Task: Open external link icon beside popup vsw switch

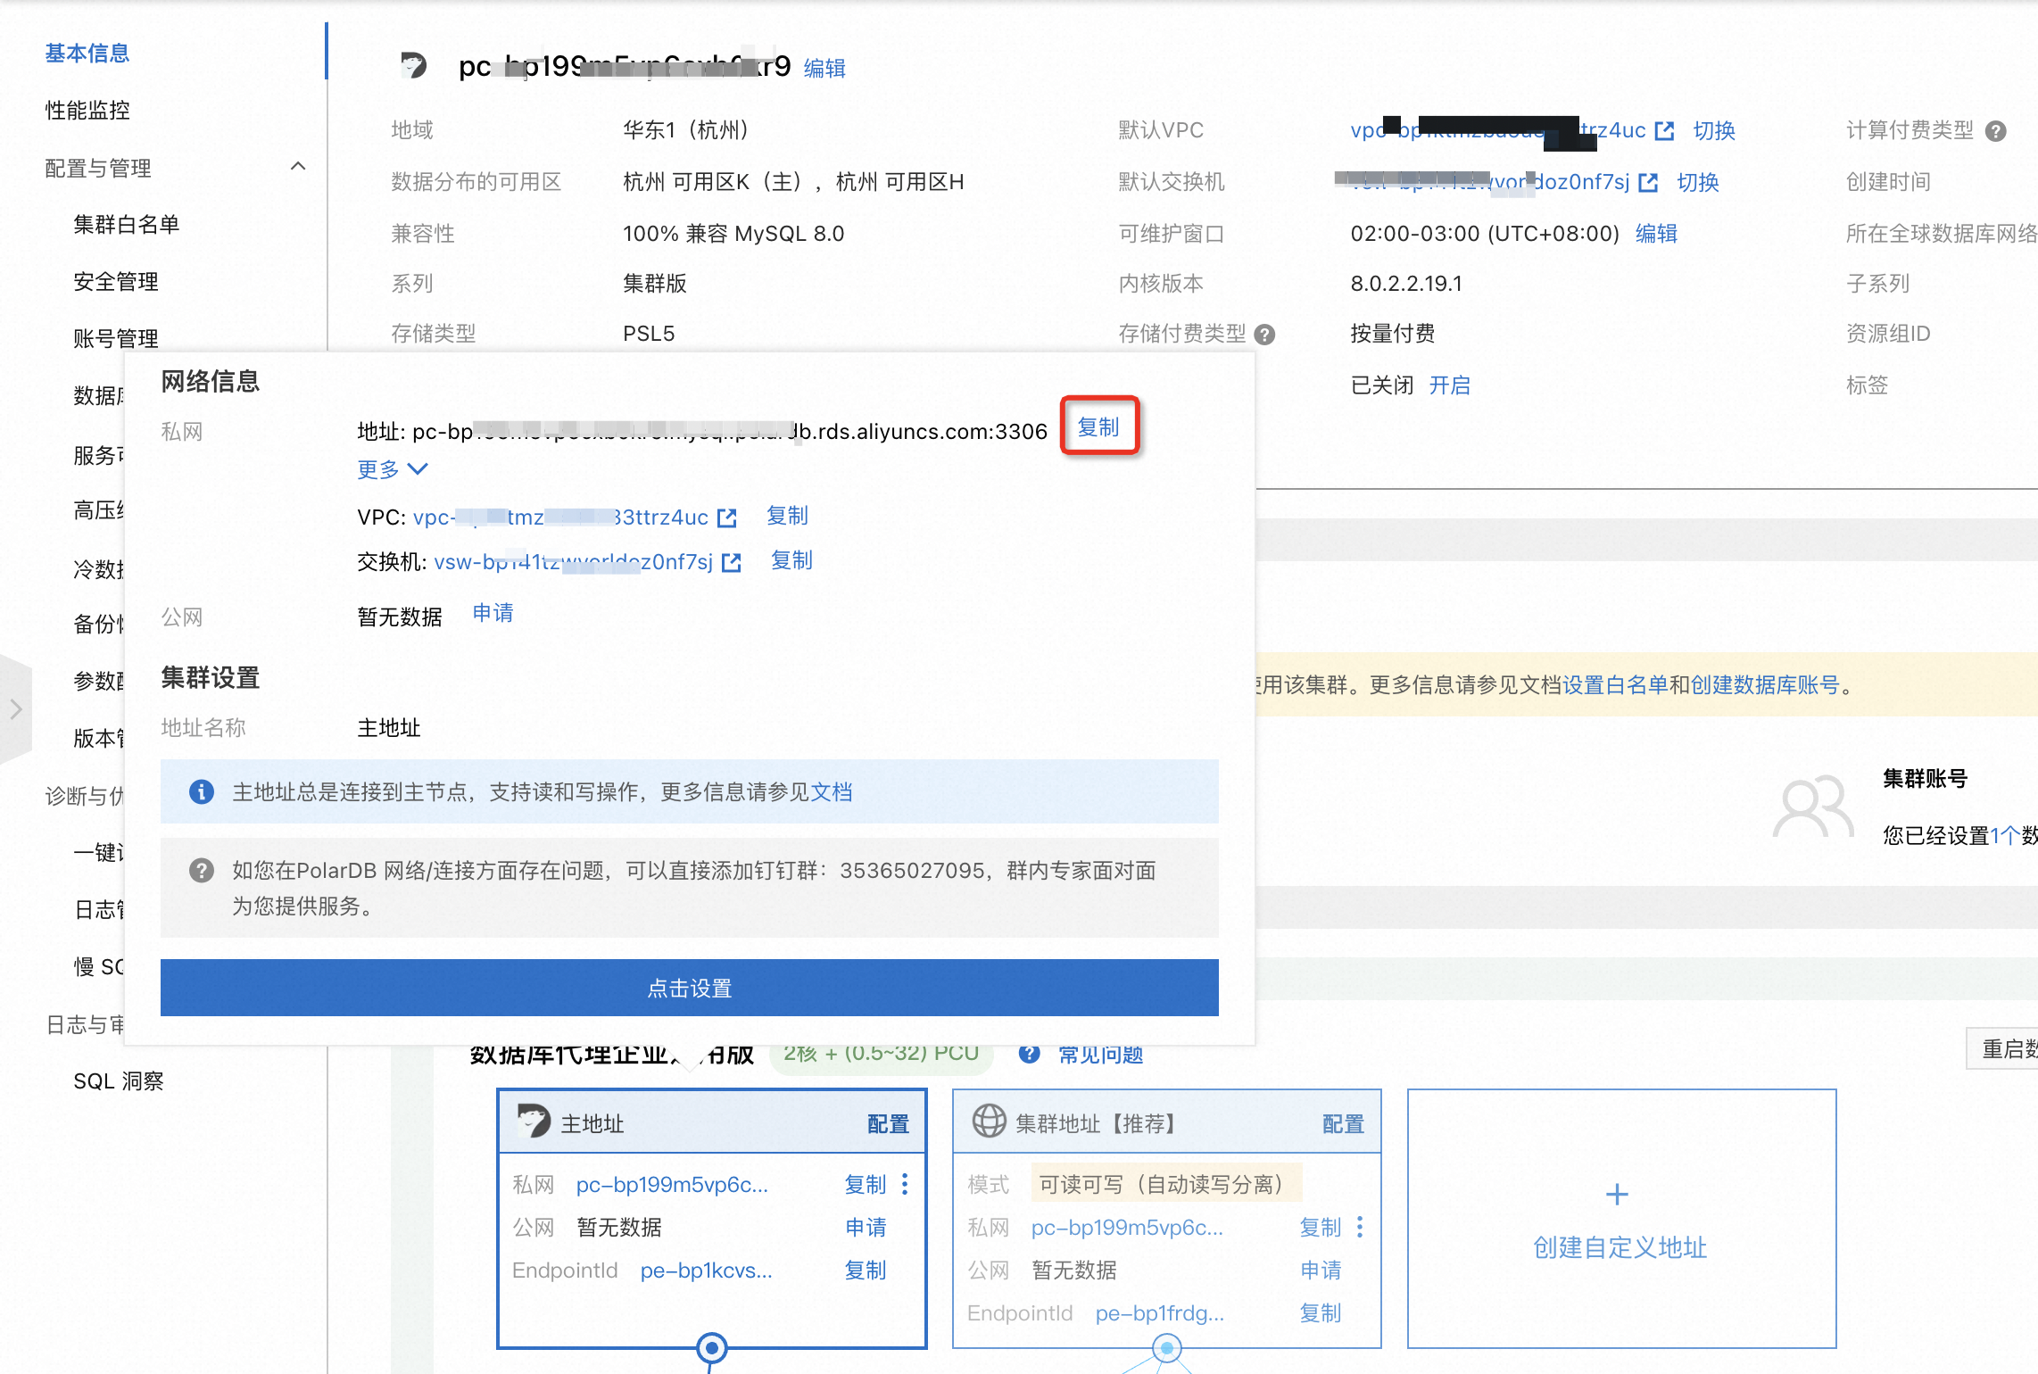Action: click(732, 562)
